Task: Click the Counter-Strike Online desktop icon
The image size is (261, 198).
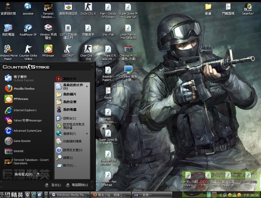Action: pos(28,50)
